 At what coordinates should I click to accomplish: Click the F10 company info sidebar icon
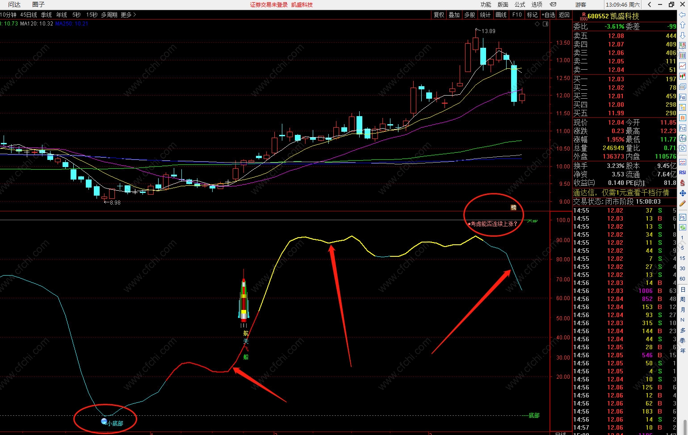tap(682, 97)
